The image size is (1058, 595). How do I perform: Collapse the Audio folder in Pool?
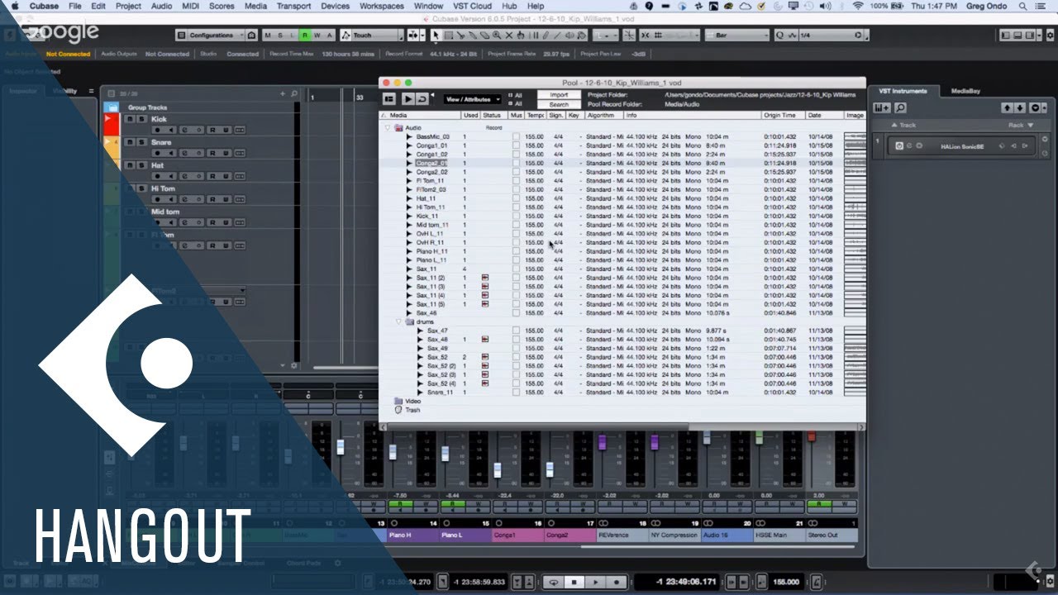(x=388, y=128)
